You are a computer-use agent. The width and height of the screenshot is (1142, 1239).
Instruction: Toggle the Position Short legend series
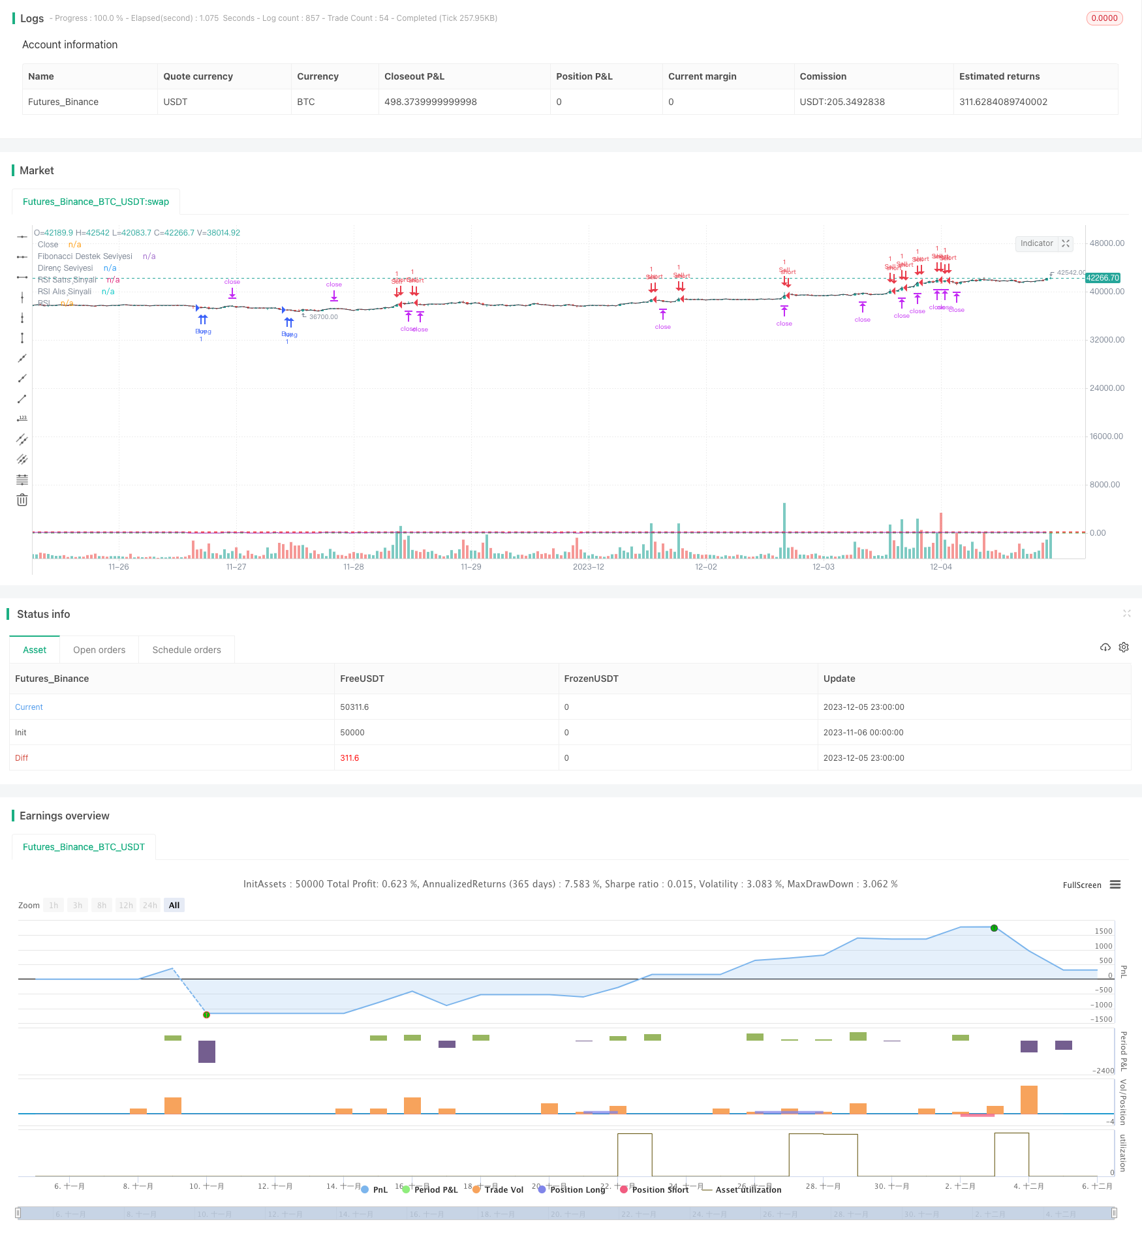click(x=655, y=1189)
